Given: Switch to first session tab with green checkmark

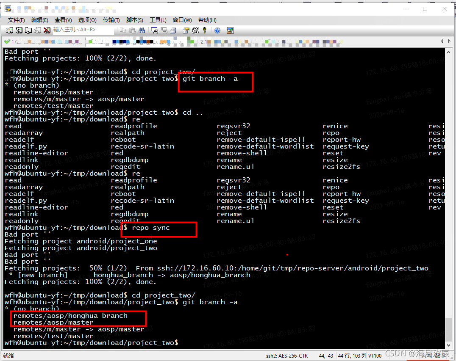Looking at the screenshot, I should (x=43, y=42).
